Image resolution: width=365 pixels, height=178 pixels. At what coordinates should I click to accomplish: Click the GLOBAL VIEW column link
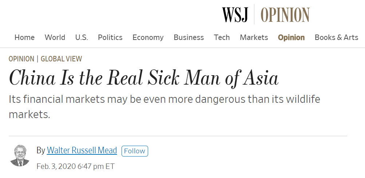point(62,59)
